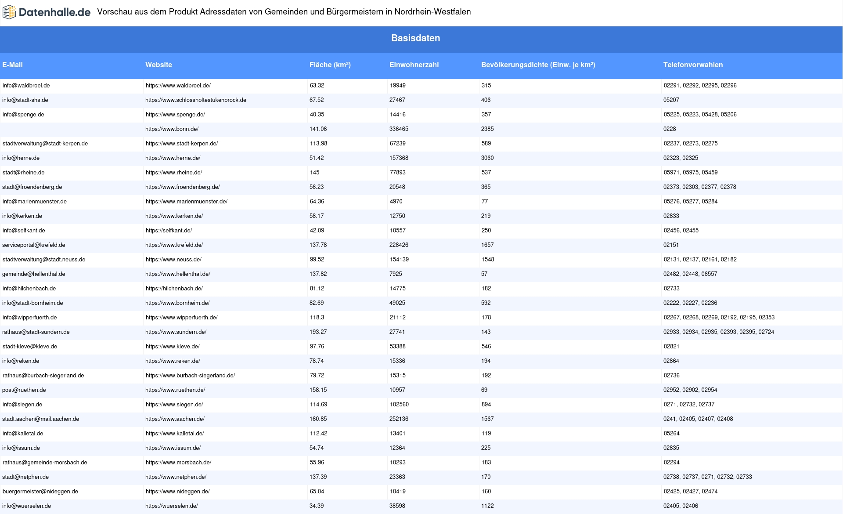Image resolution: width=843 pixels, height=514 pixels.
Task: Select email stadt@rheine.de
Action: [24, 173]
